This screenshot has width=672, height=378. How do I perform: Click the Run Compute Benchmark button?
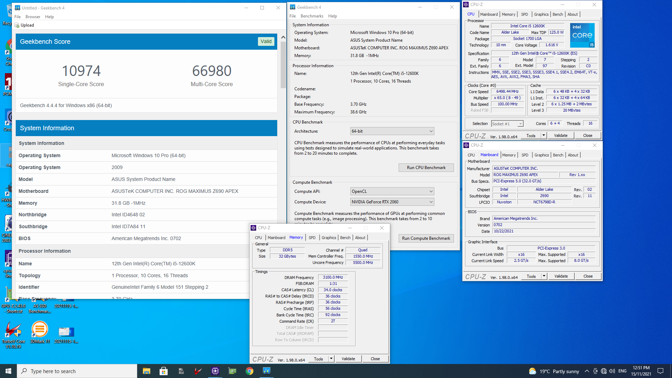[x=426, y=238]
